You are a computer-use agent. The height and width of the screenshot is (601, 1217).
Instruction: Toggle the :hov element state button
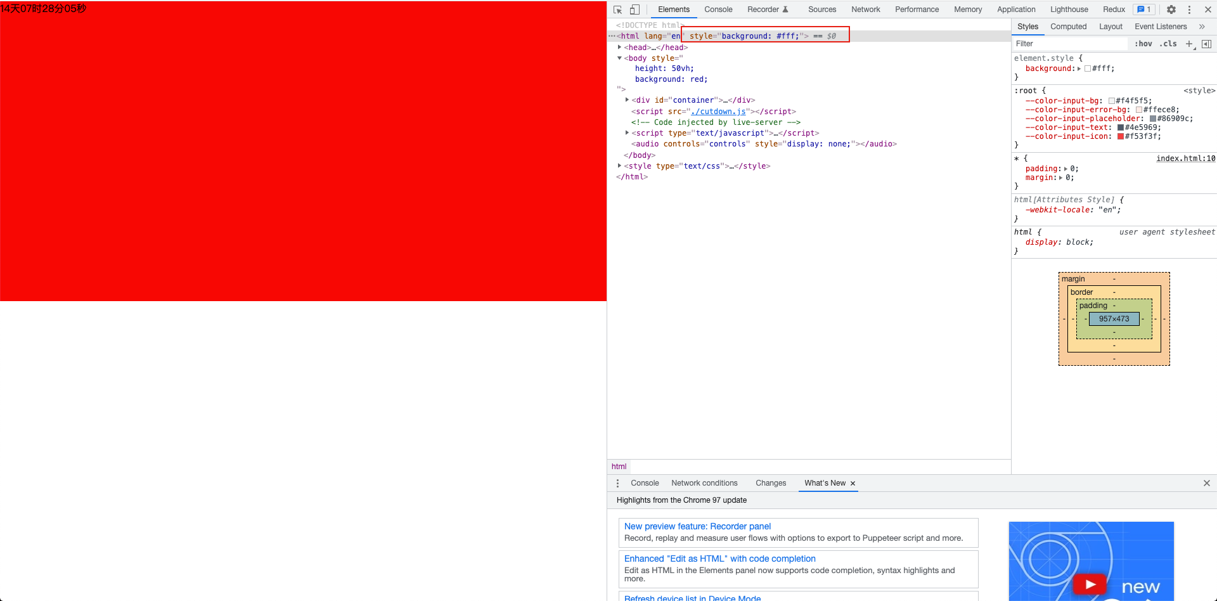pyautogui.click(x=1143, y=44)
